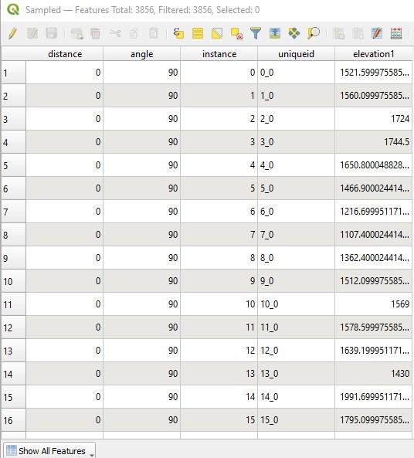Click the Save edits icon
This screenshot has height=458, width=414.
point(52,33)
